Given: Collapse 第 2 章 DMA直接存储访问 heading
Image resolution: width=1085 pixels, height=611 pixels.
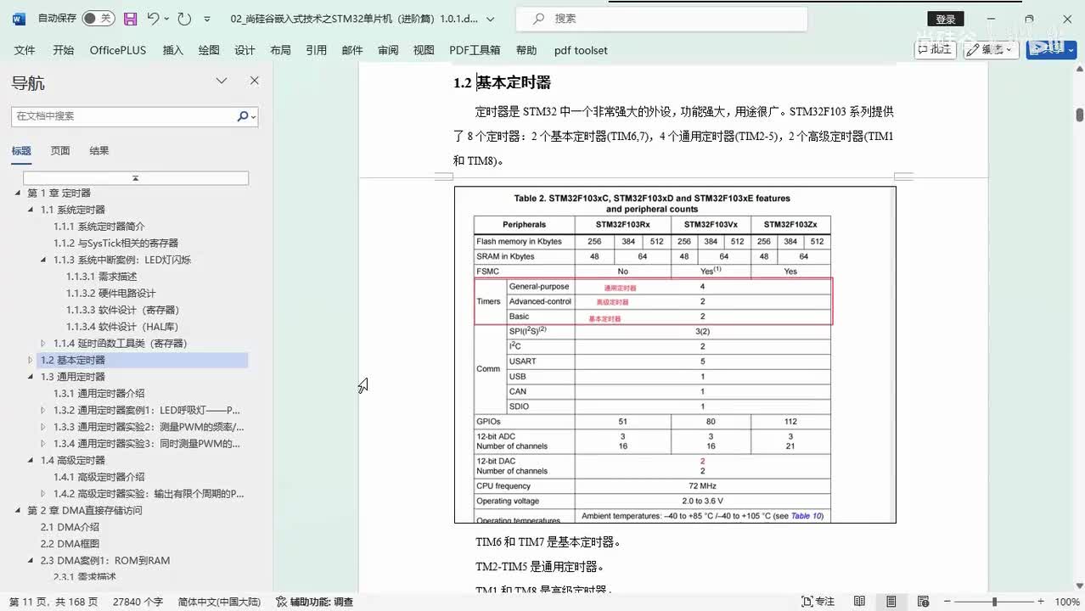Looking at the screenshot, I should [18, 510].
